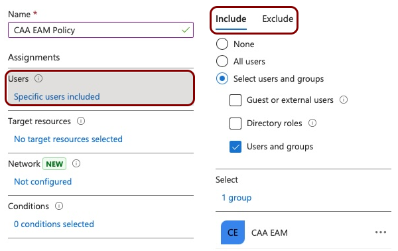Open the No target resources selected link

tap(68, 139)
